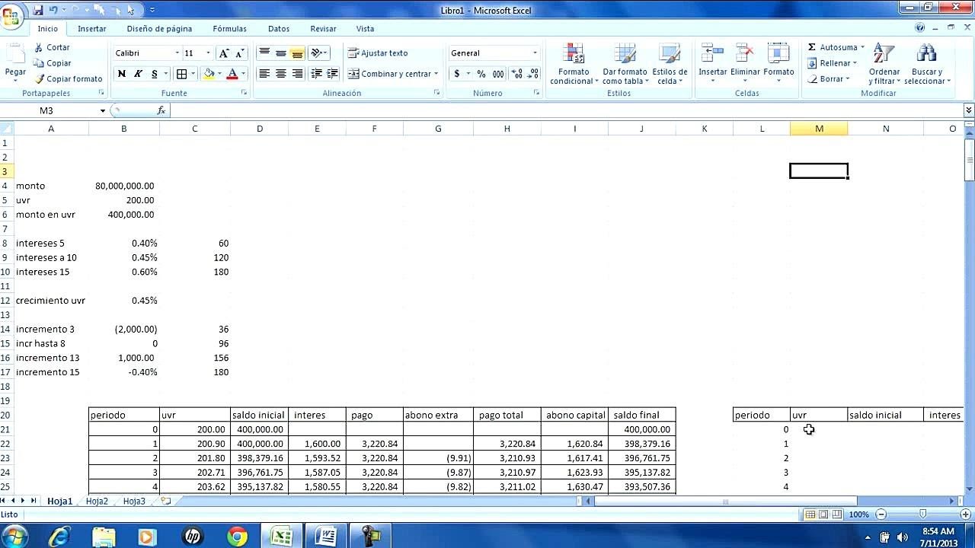The width and height of the screenshot is (975, 548).
Task: Open Dar formato como tabla
Action: click(x=625, y=64)
